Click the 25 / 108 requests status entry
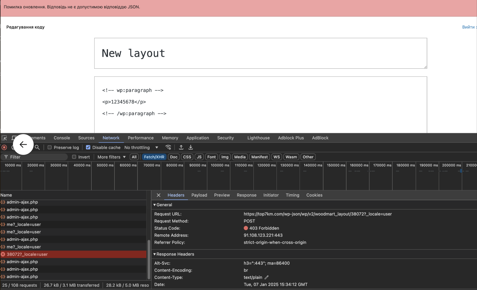This screenshot has height=290, width=477. [x=20, y=285]
